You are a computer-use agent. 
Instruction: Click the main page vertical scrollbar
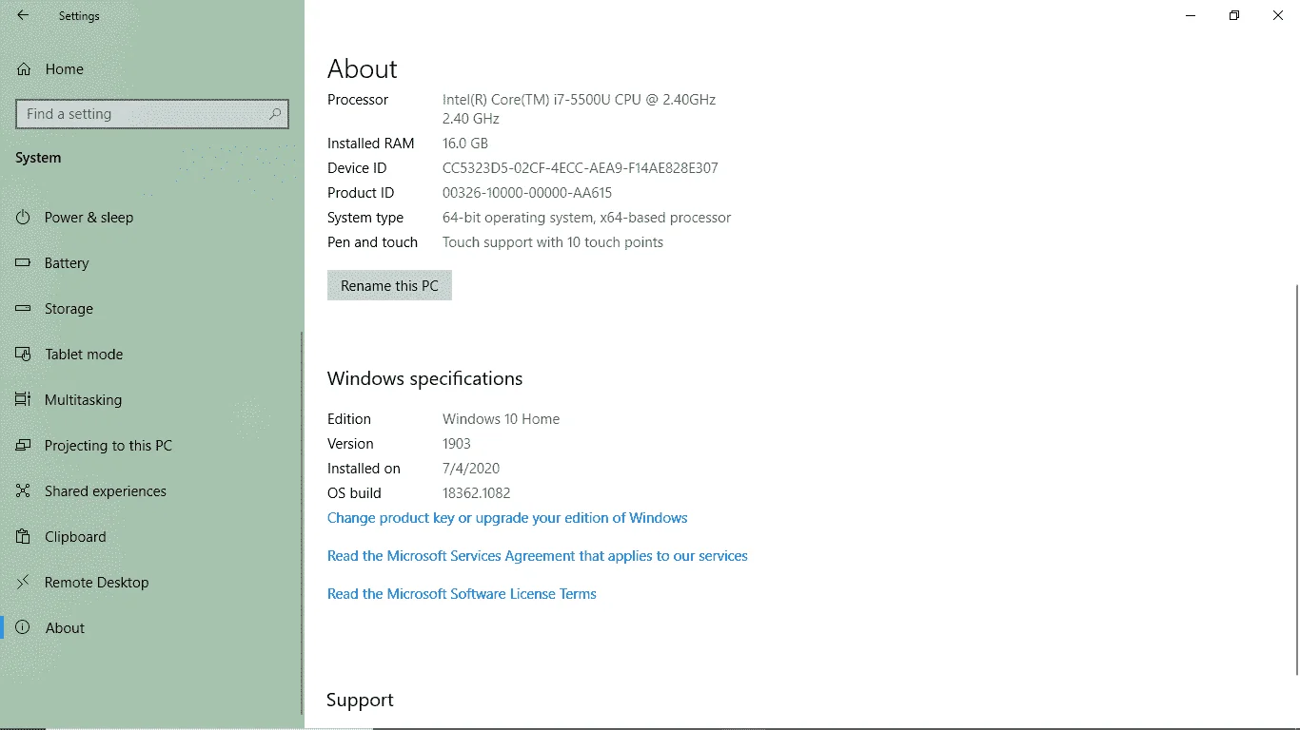point(1295,479)
